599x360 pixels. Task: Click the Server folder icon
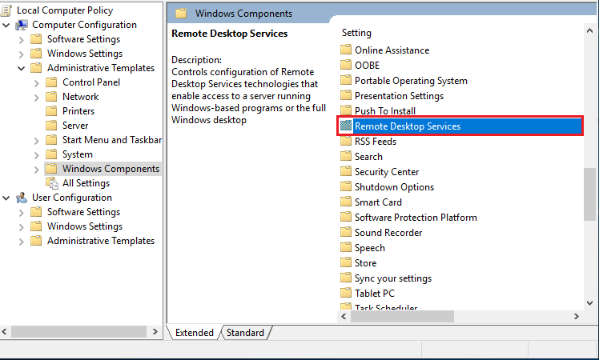tap(51, 126)
